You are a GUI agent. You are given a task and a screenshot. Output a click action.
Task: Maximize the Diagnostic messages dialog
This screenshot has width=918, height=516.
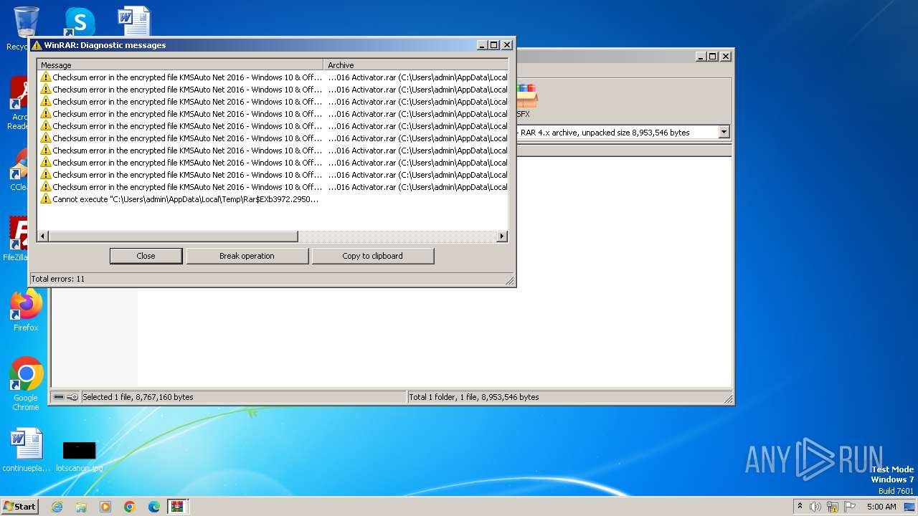[493, 44]
